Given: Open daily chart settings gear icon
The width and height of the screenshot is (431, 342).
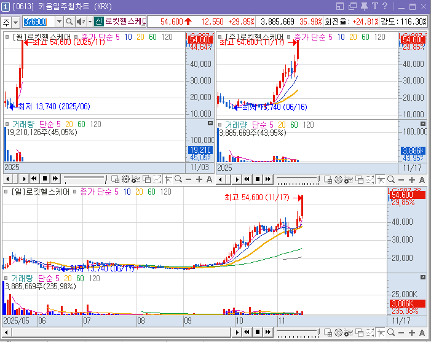Looking at the screenshot, I should pyautogui.click(x=338, y=332).
